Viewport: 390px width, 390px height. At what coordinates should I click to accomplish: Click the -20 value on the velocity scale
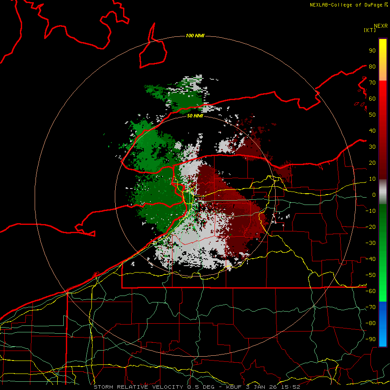click(370, 227)
